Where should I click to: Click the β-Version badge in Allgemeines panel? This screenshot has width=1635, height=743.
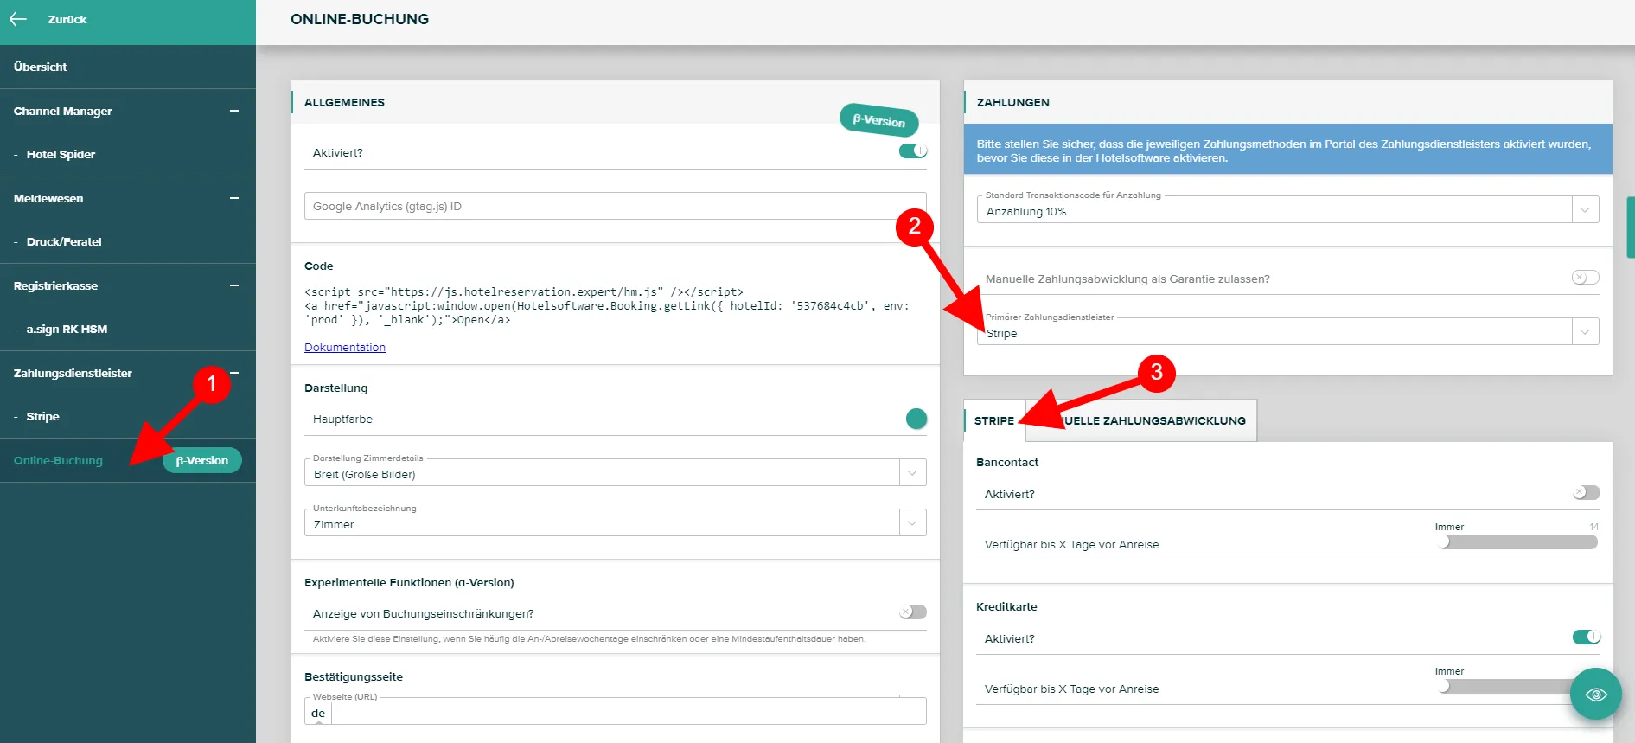pyautogui.click(x=878, y=120)
